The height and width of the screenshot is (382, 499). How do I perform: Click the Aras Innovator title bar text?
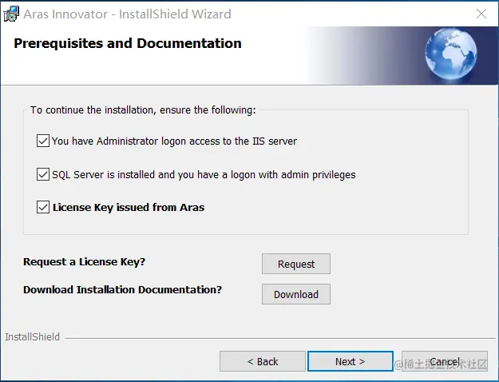pos(127,14)
